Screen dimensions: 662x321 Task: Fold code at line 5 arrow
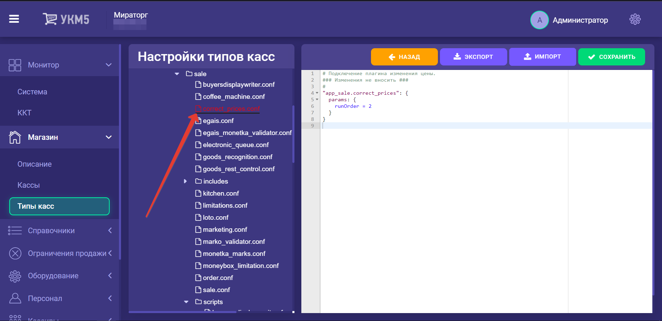[x=317, y=100]
